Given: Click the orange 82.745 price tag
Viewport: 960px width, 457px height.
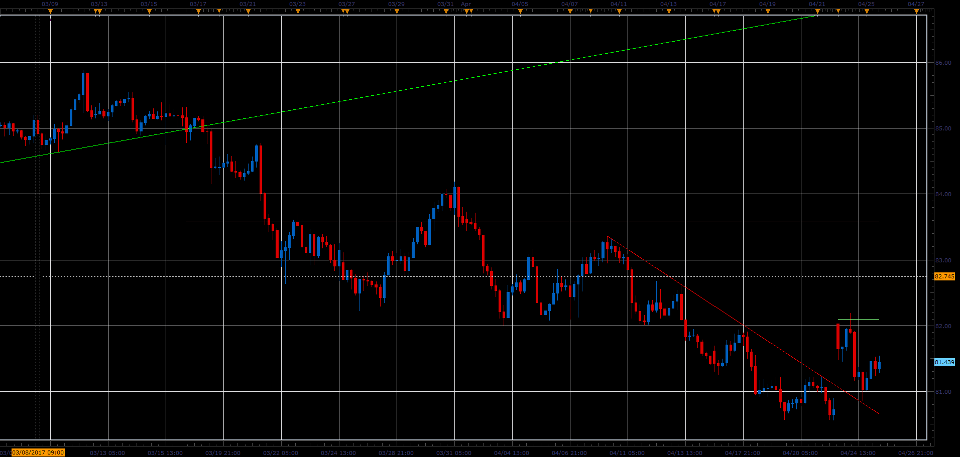Looking at the screenshot, I should point(944,276).
